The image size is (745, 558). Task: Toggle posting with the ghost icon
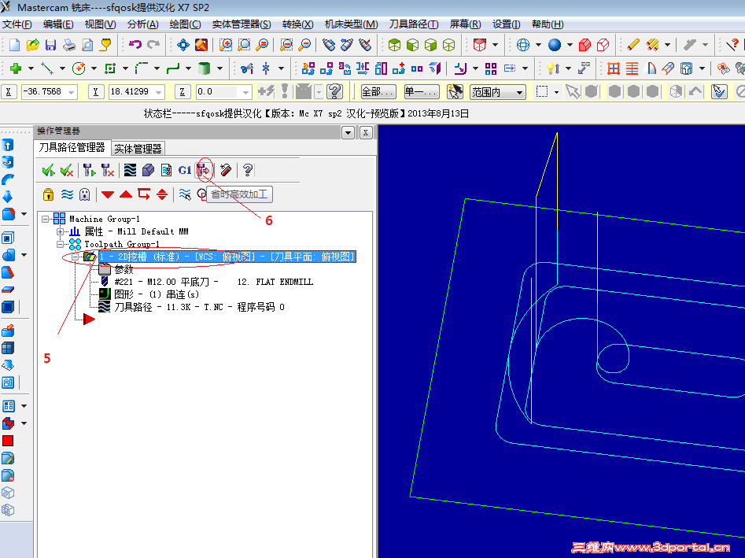85,194
